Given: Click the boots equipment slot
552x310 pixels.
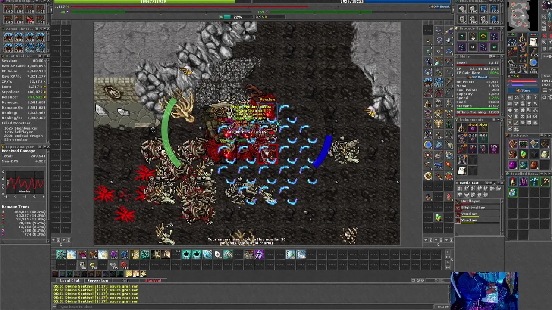Looking at the screenshot, I should [523, 68].
